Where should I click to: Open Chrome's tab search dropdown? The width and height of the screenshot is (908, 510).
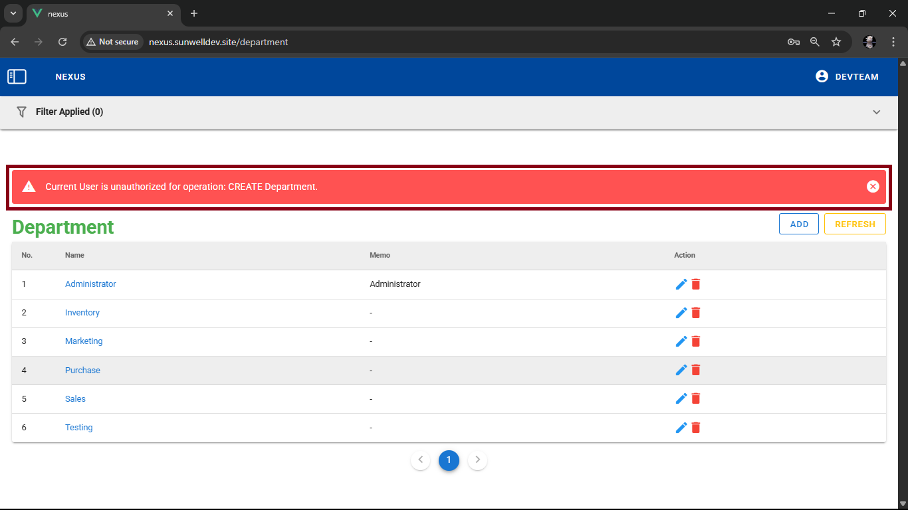point(13,13)
